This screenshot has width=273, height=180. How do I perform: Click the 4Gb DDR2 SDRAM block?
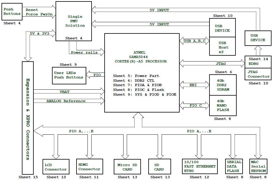(x=222, y=85)
